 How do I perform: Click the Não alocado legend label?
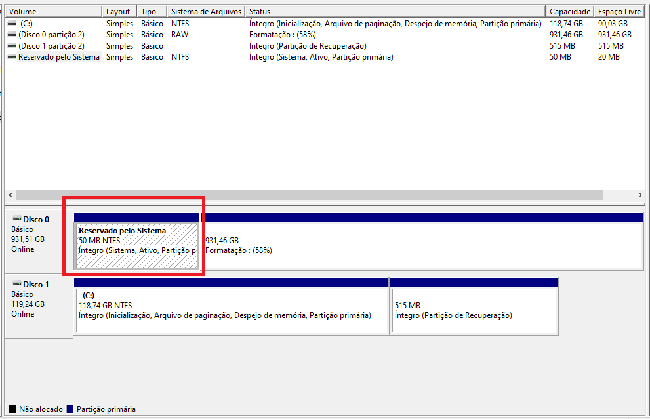41,409
